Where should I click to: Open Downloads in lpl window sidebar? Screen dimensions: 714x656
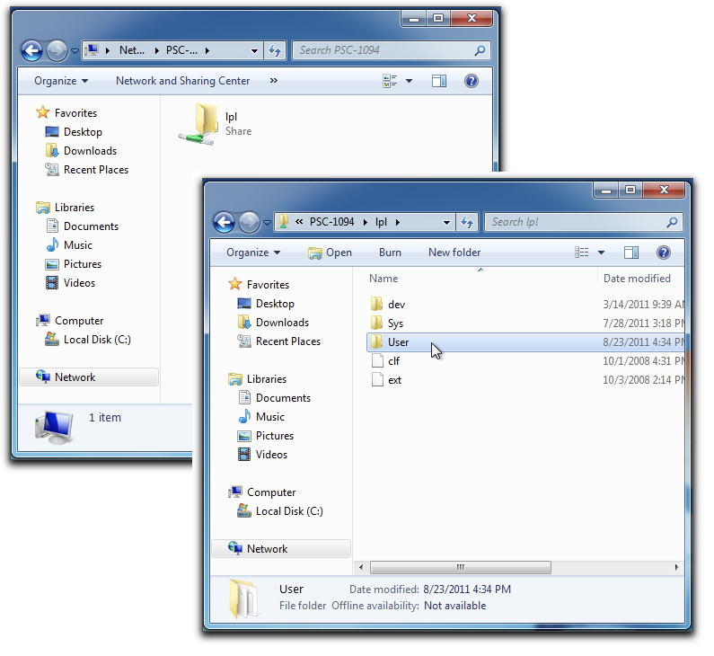click(x=273, y=323)
